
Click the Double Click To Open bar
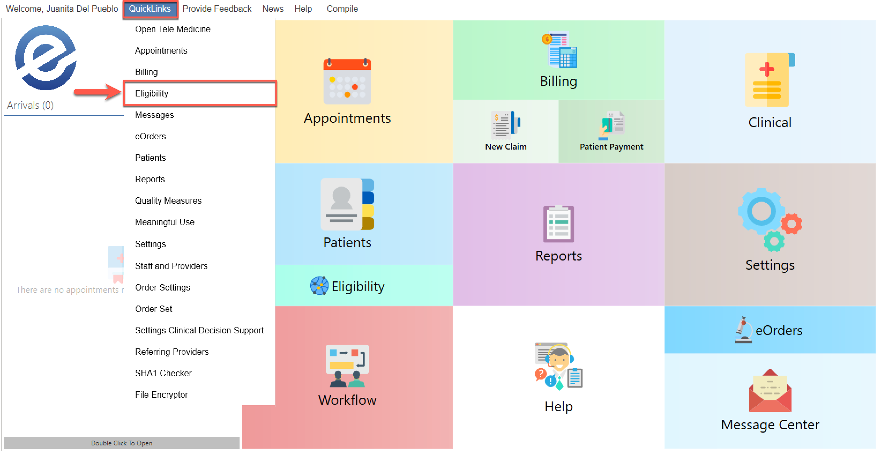click(x=121, y=443)
